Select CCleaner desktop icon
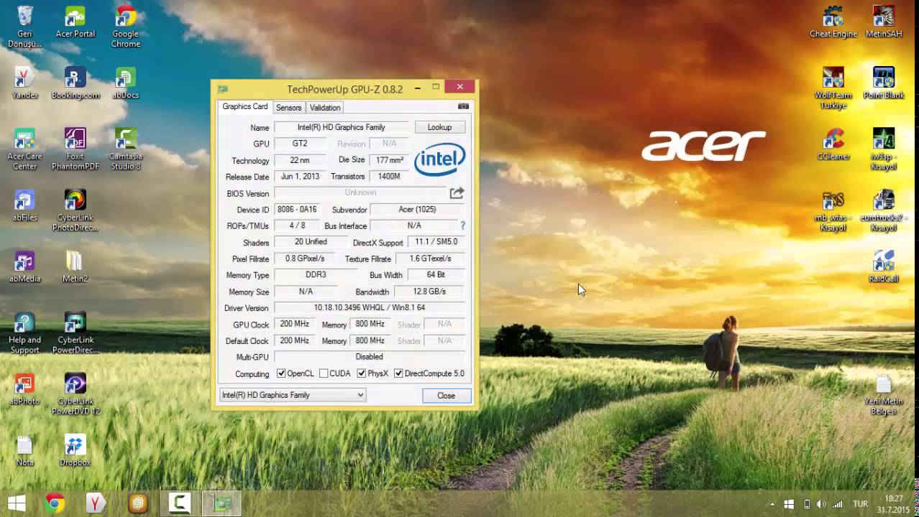Image resolution: width=919 pixels, height=517 pixels. (x=833, y=144)
